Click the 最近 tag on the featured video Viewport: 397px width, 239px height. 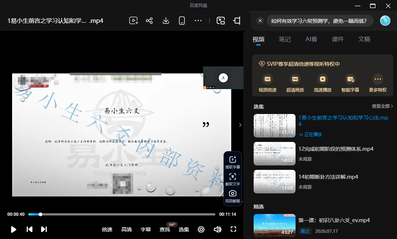pos(305,231)
